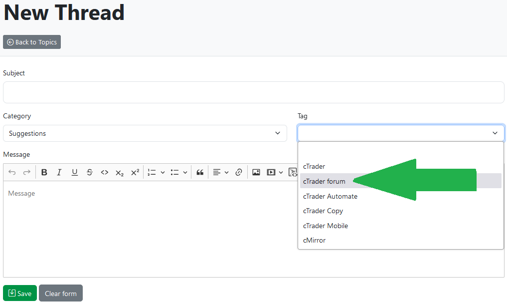The width and height of the screenshot is (507, 303).
Task: Expand the bulleted list style options arrow
Action: [185, 173]
